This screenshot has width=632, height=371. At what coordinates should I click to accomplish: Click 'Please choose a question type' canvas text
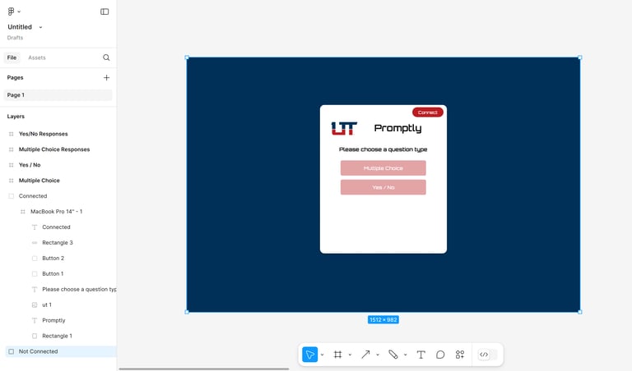coord(383,149)
